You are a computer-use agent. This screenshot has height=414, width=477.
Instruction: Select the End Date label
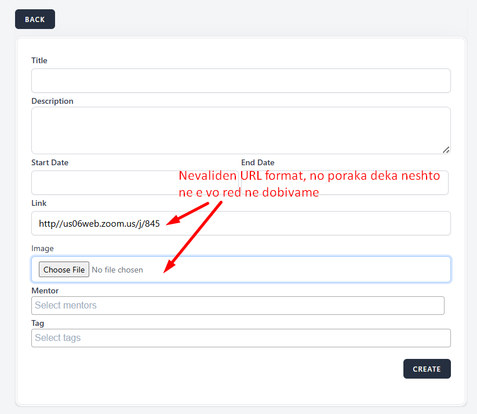point(258,162)
